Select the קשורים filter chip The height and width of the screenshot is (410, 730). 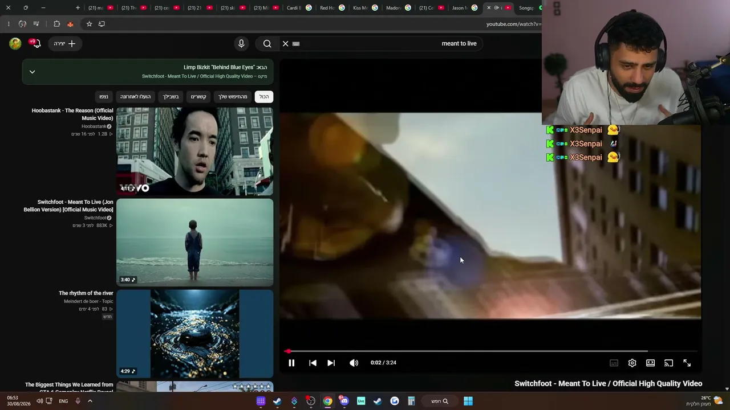[x=198, y=97]
